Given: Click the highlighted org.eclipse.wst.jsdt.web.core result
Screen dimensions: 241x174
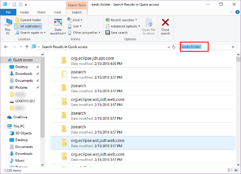Looking at the screenshot, I should click(143, 143).
